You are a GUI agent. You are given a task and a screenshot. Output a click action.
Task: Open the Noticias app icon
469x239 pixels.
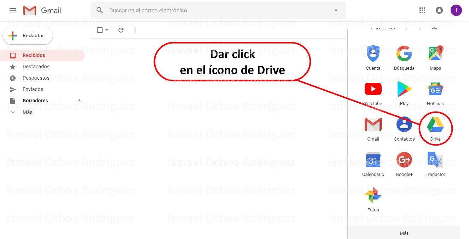coord(435,89)
